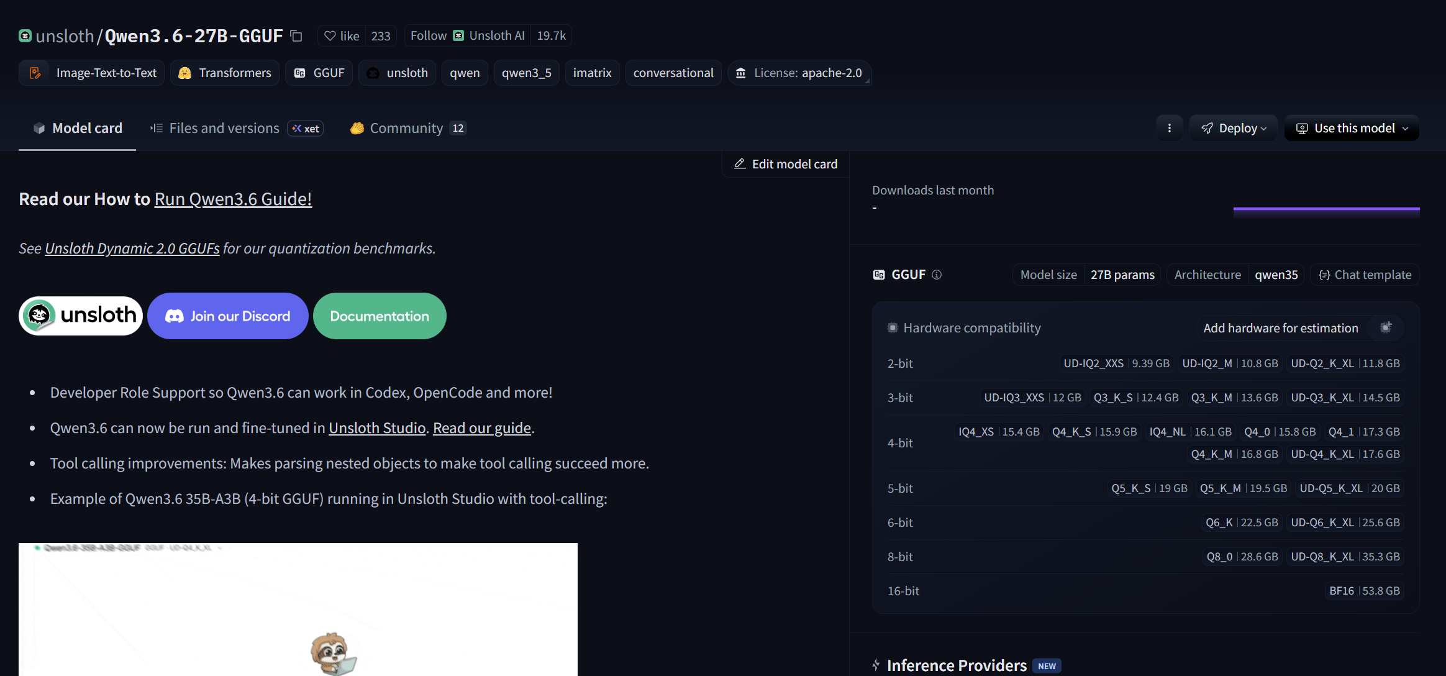
Task: Click the unsloth organization avatar beside the title
Action: 25,36
